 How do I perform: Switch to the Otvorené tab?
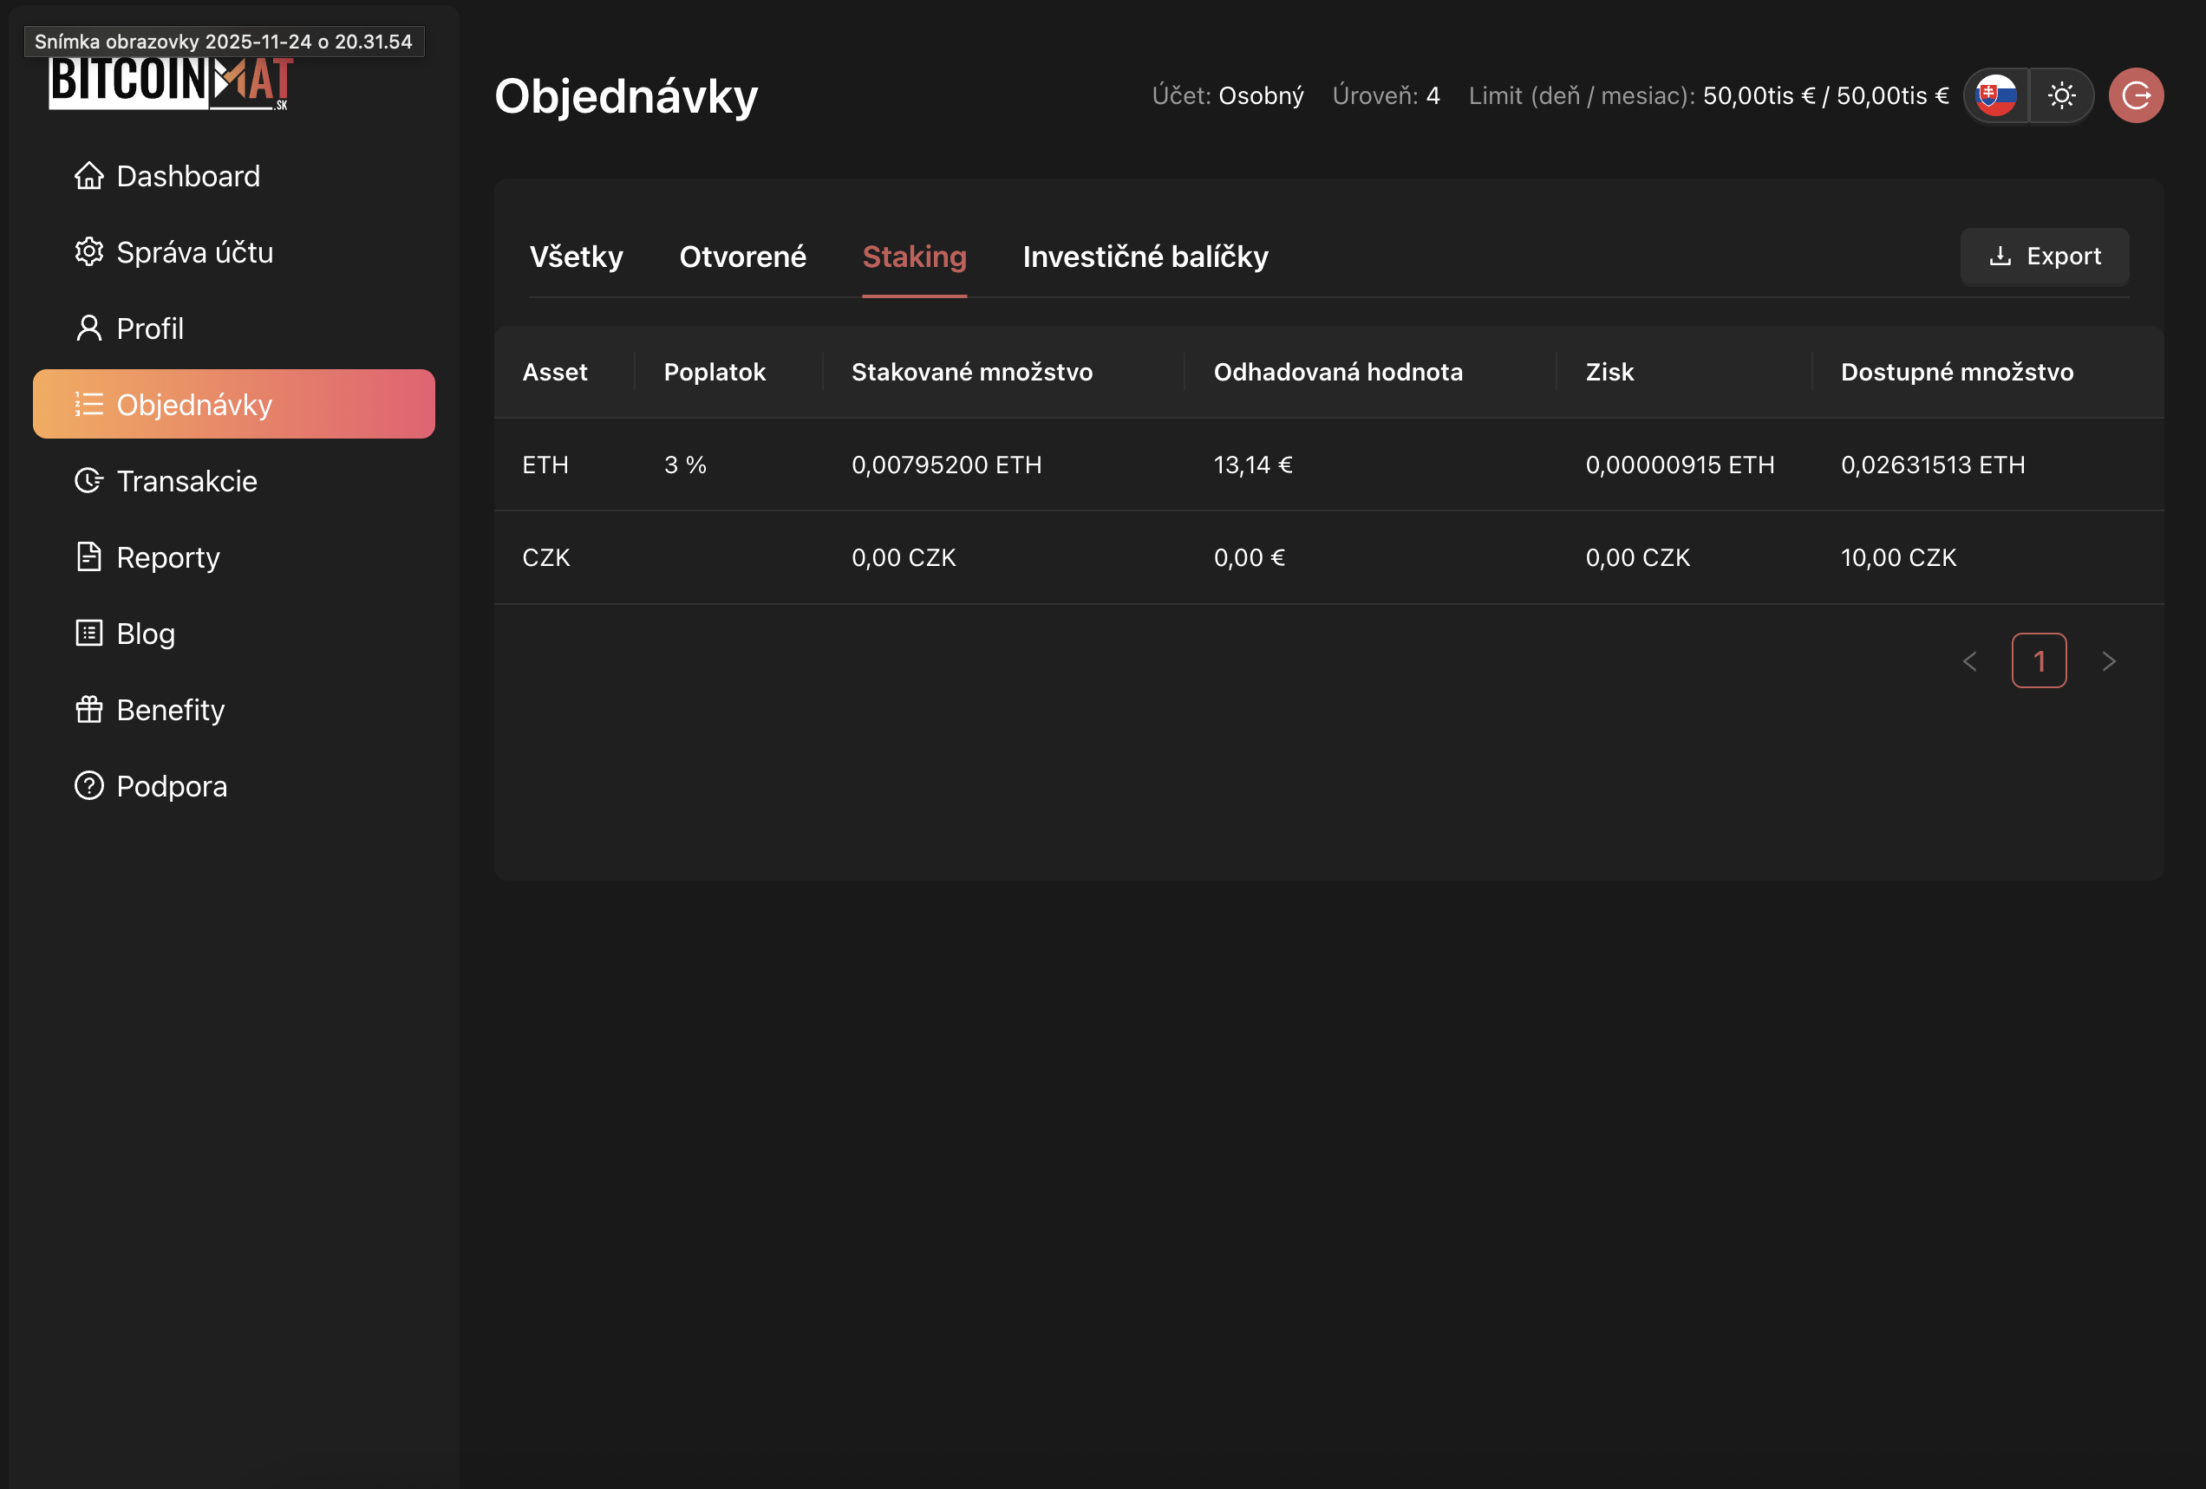click(742, 257)
